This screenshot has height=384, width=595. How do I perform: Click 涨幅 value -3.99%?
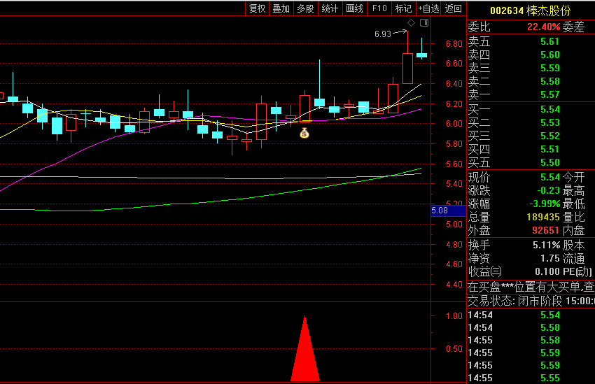pos(545,204)
